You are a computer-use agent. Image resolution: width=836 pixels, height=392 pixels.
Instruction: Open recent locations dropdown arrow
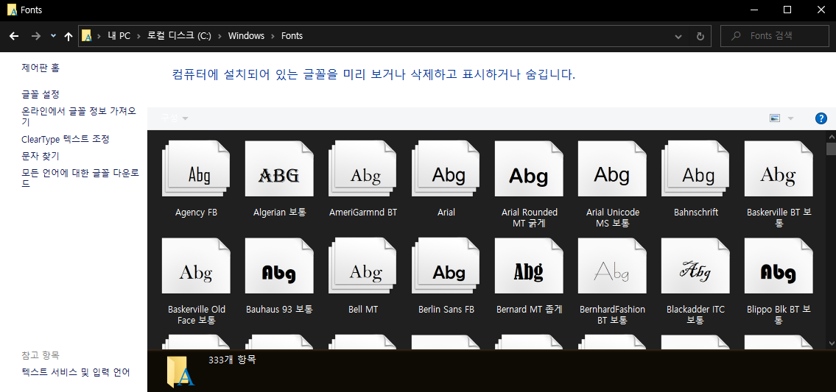(53, 36)
